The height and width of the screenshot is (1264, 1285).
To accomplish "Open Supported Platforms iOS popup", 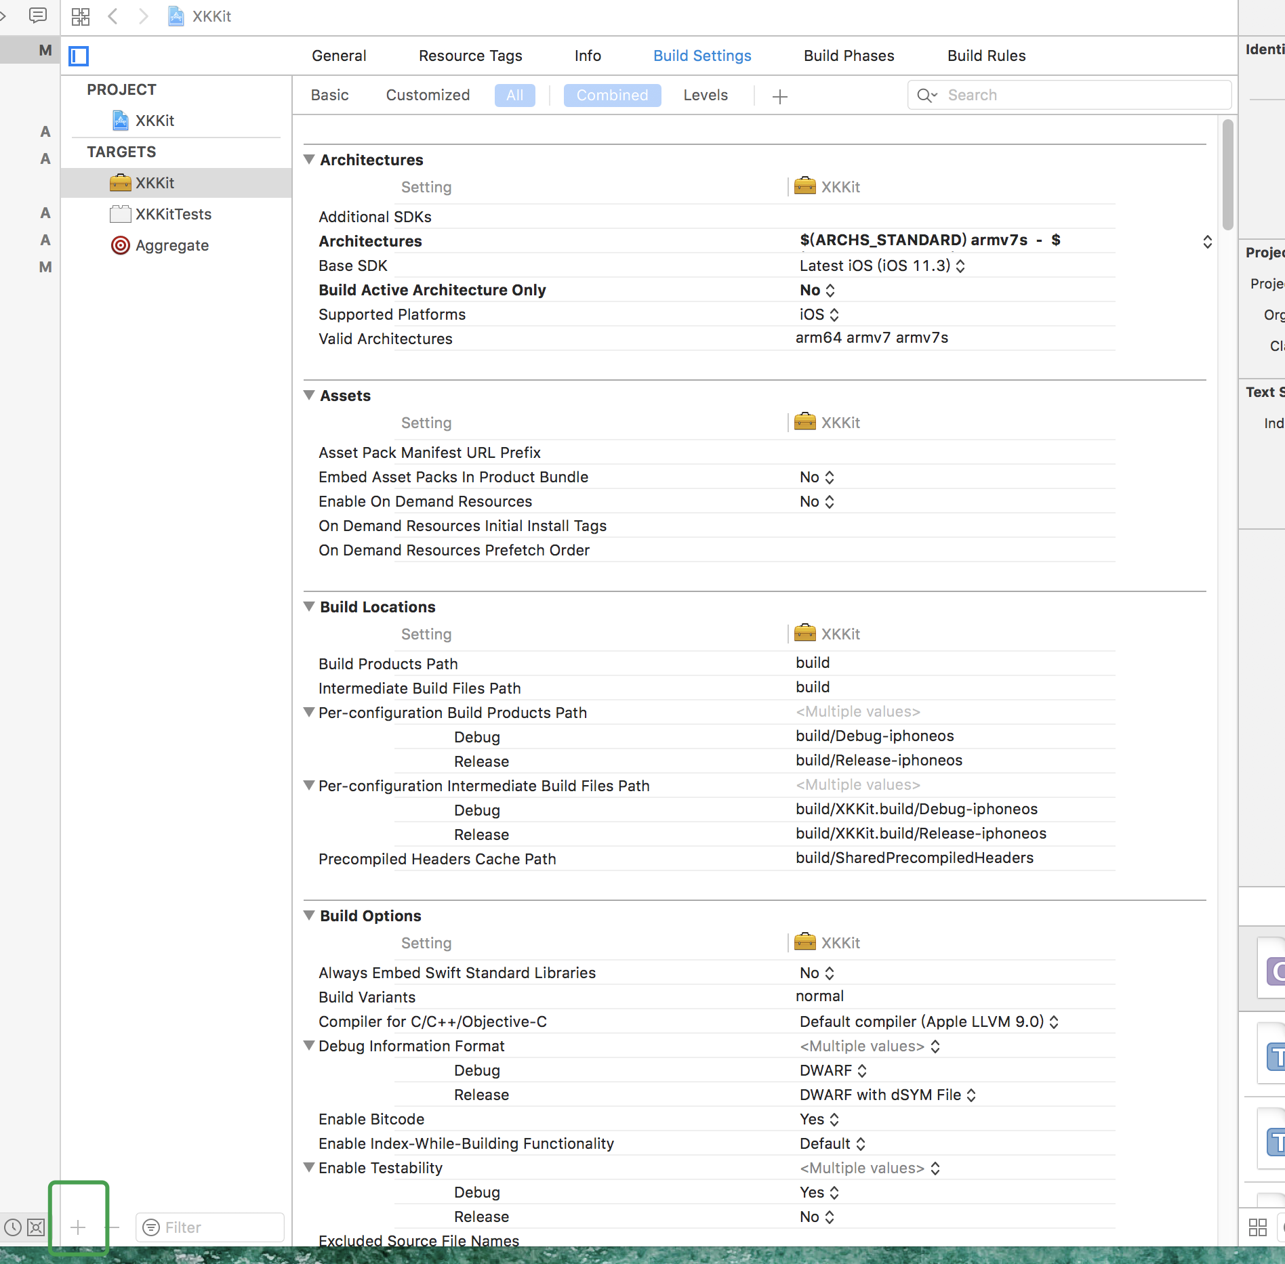I will [819, 314].
